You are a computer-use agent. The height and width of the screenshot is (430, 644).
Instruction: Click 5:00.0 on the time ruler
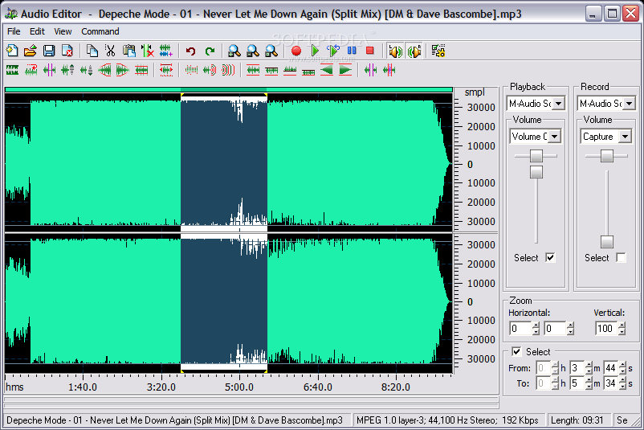click(239, 387)
